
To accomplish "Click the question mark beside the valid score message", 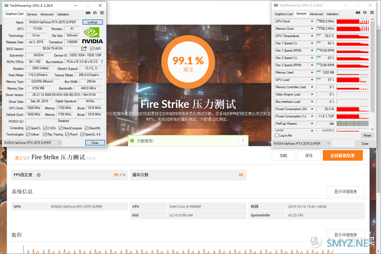I will tap(243, 140).
